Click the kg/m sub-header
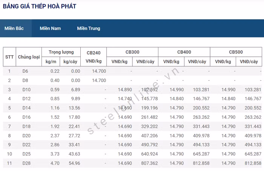 pyautogui.click(x=51, y=62)
